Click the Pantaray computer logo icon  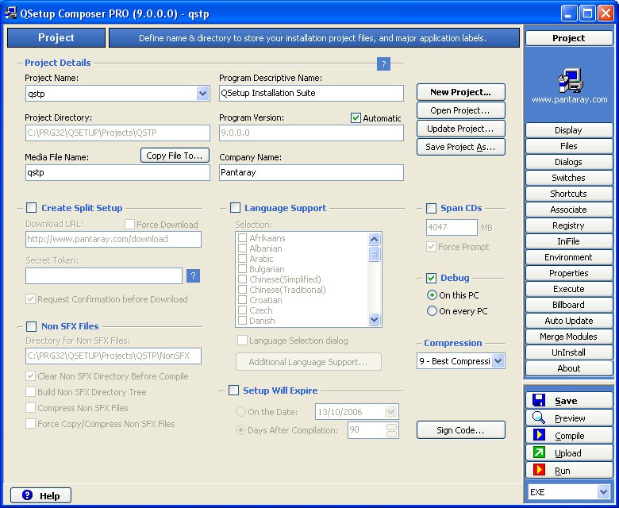[570, 80]
